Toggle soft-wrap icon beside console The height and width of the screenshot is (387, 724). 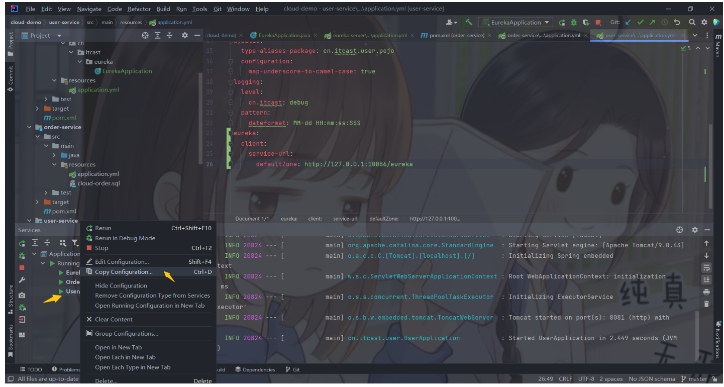[x=706, y=267]
